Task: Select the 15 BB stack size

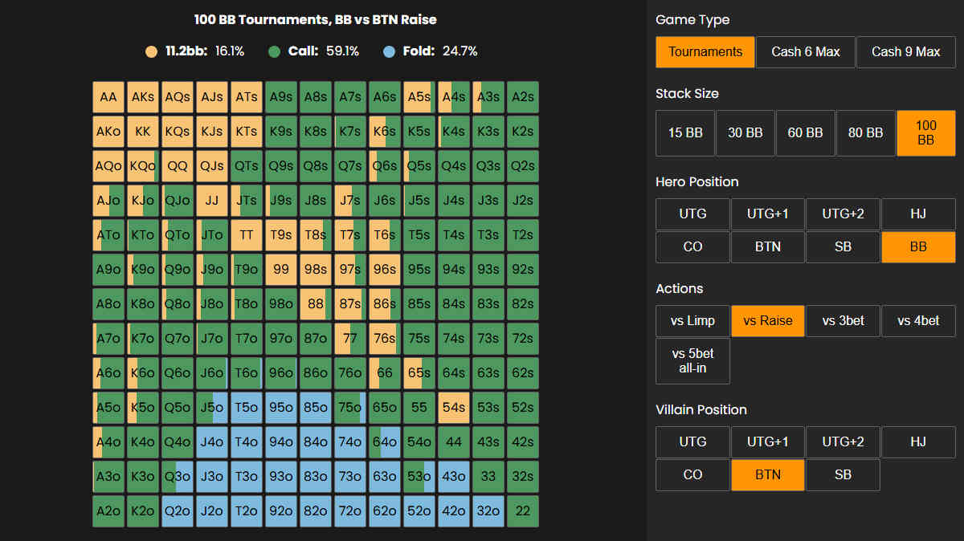Action: point(685,132)
